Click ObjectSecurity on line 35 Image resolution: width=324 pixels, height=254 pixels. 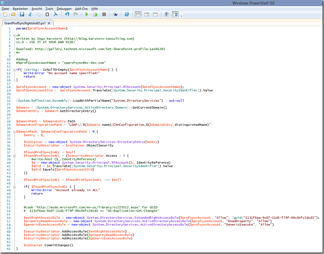(100, 145)
